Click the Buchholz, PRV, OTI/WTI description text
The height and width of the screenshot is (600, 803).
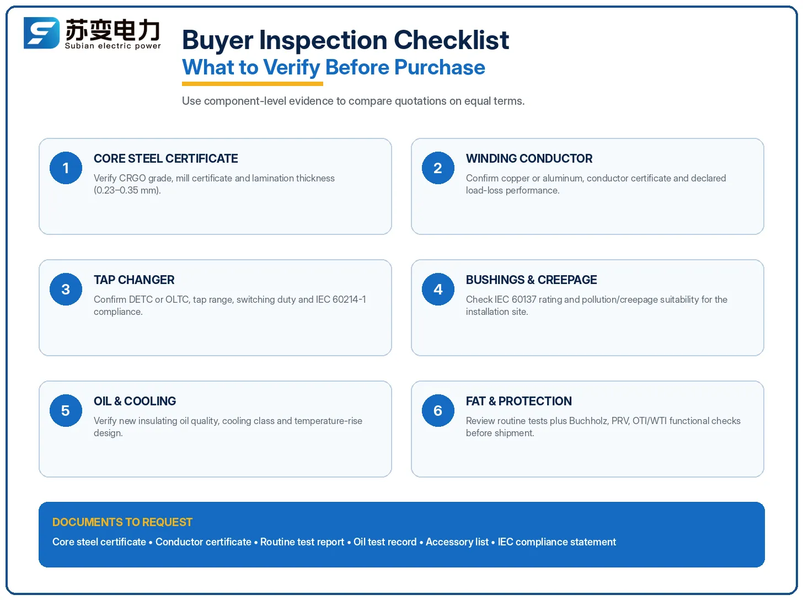(x=603, y=427)
